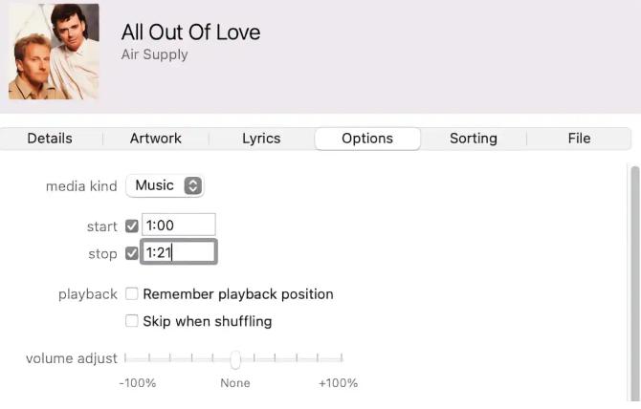641x409 pixels.
Task: Click the media kind stepper arrows icon
Action: point(193,185)
